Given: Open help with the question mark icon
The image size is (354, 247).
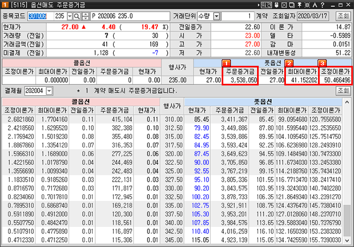Looking at the screenshot, I should click(x=322, y=5).
